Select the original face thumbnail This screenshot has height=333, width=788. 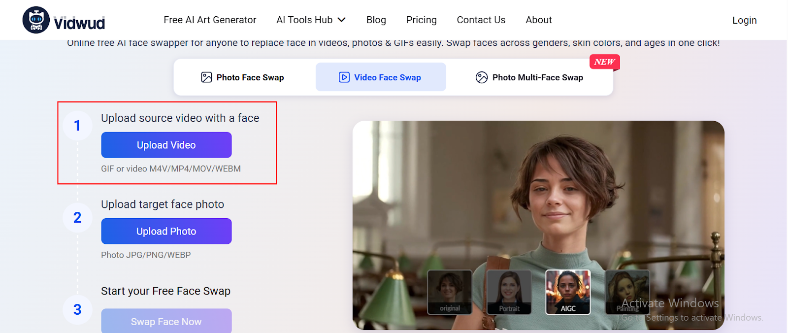450,292
